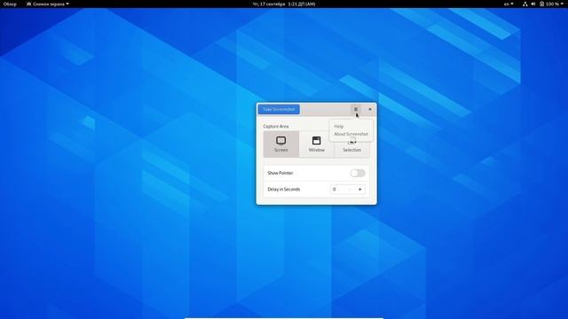
Task: Choose About Screenshot menu entry
Action: tap(351, 134)
